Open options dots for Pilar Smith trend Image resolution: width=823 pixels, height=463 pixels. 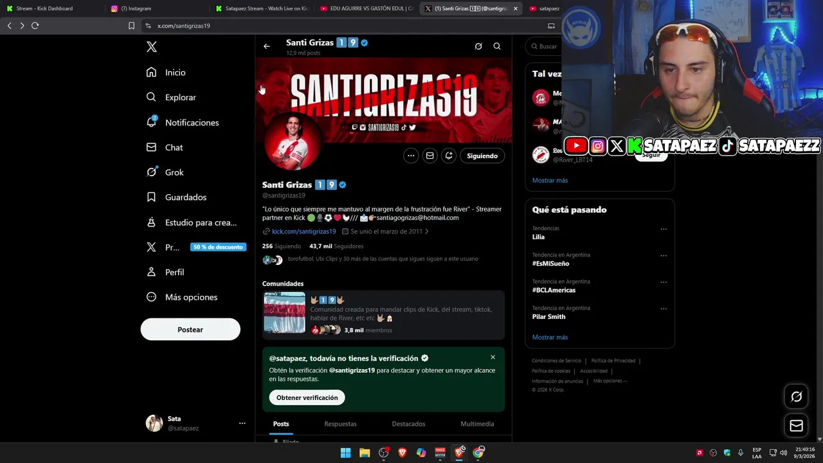(x=664, y=309)
